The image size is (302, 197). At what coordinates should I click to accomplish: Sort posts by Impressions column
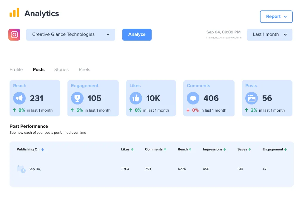pyautogui.click(x=214, y=149)
